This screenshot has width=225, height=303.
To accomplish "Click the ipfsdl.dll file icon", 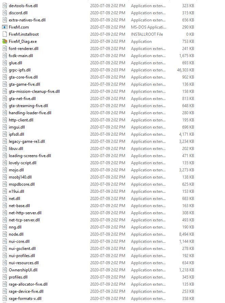I will tap(5, 134).
